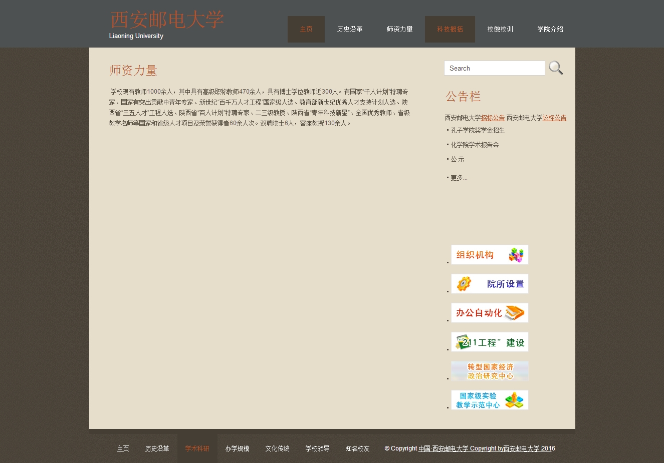Open the 办公自动化 banner
Image resolution: width=664 pixels, height=463 pixels.
(x=490, y=313)
